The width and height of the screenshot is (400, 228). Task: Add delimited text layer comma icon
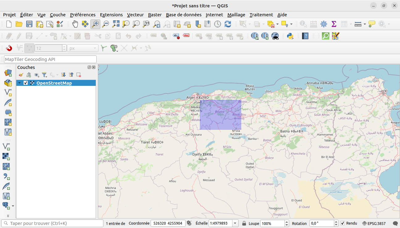pyautogui.click(x=6, y=176)
